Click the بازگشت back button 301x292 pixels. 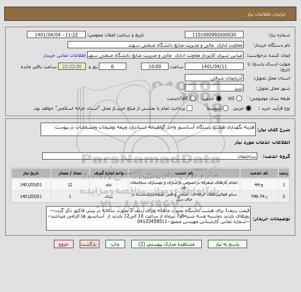pos(90,244)
